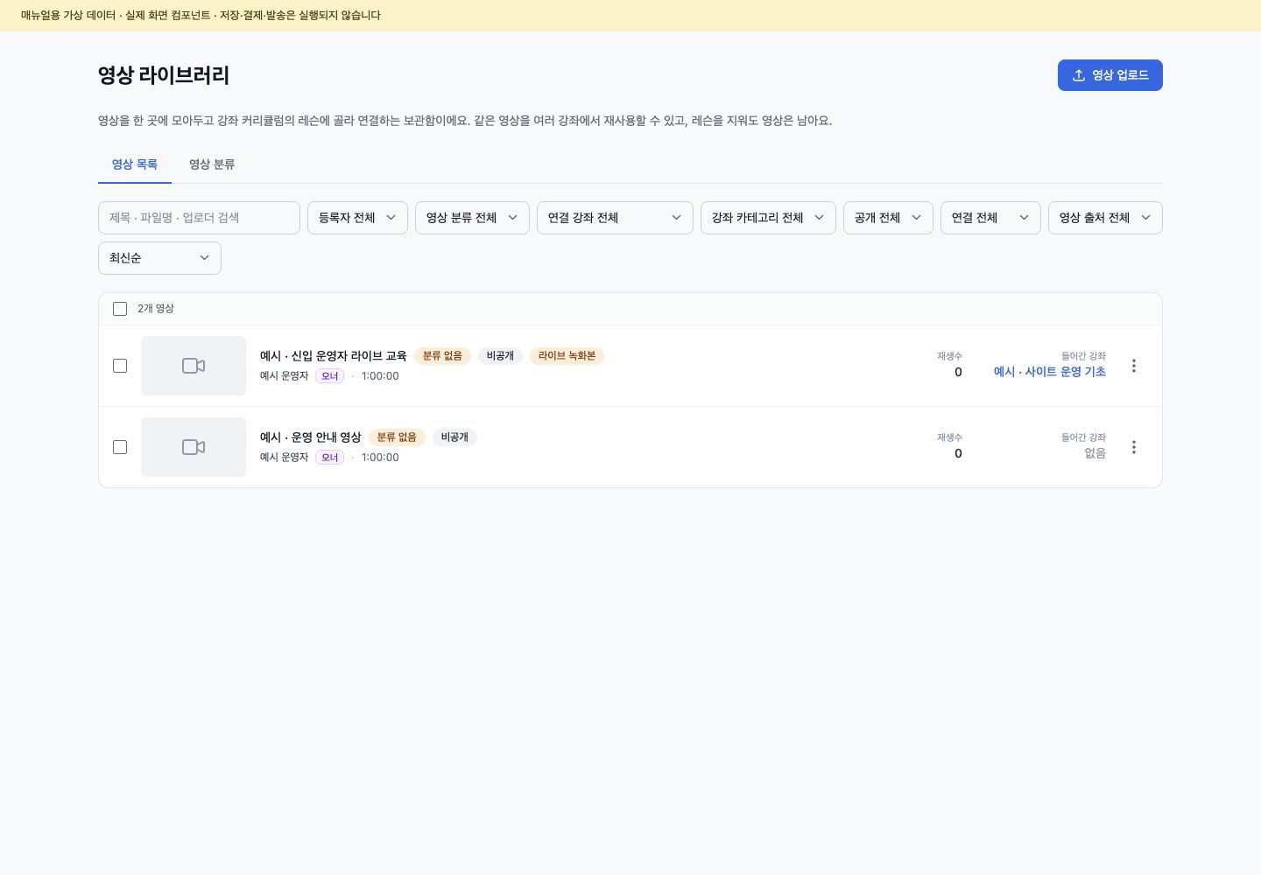Click the 영상 라이브러리 page heading

pos(164,75)
